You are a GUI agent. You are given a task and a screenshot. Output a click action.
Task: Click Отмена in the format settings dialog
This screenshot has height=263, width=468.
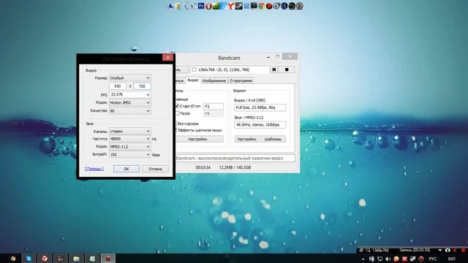point(155,169)
